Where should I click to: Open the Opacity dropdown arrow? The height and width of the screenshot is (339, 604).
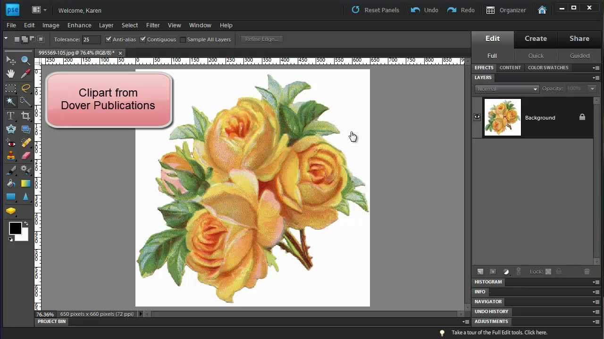click(x=592, y=89)
